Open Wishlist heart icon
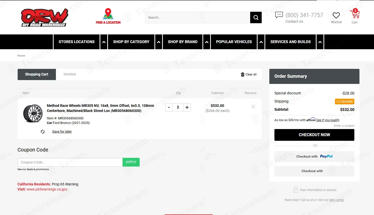The width and height of the screenshot is (374, 215). pyautogui.click(x=336, y=15)
